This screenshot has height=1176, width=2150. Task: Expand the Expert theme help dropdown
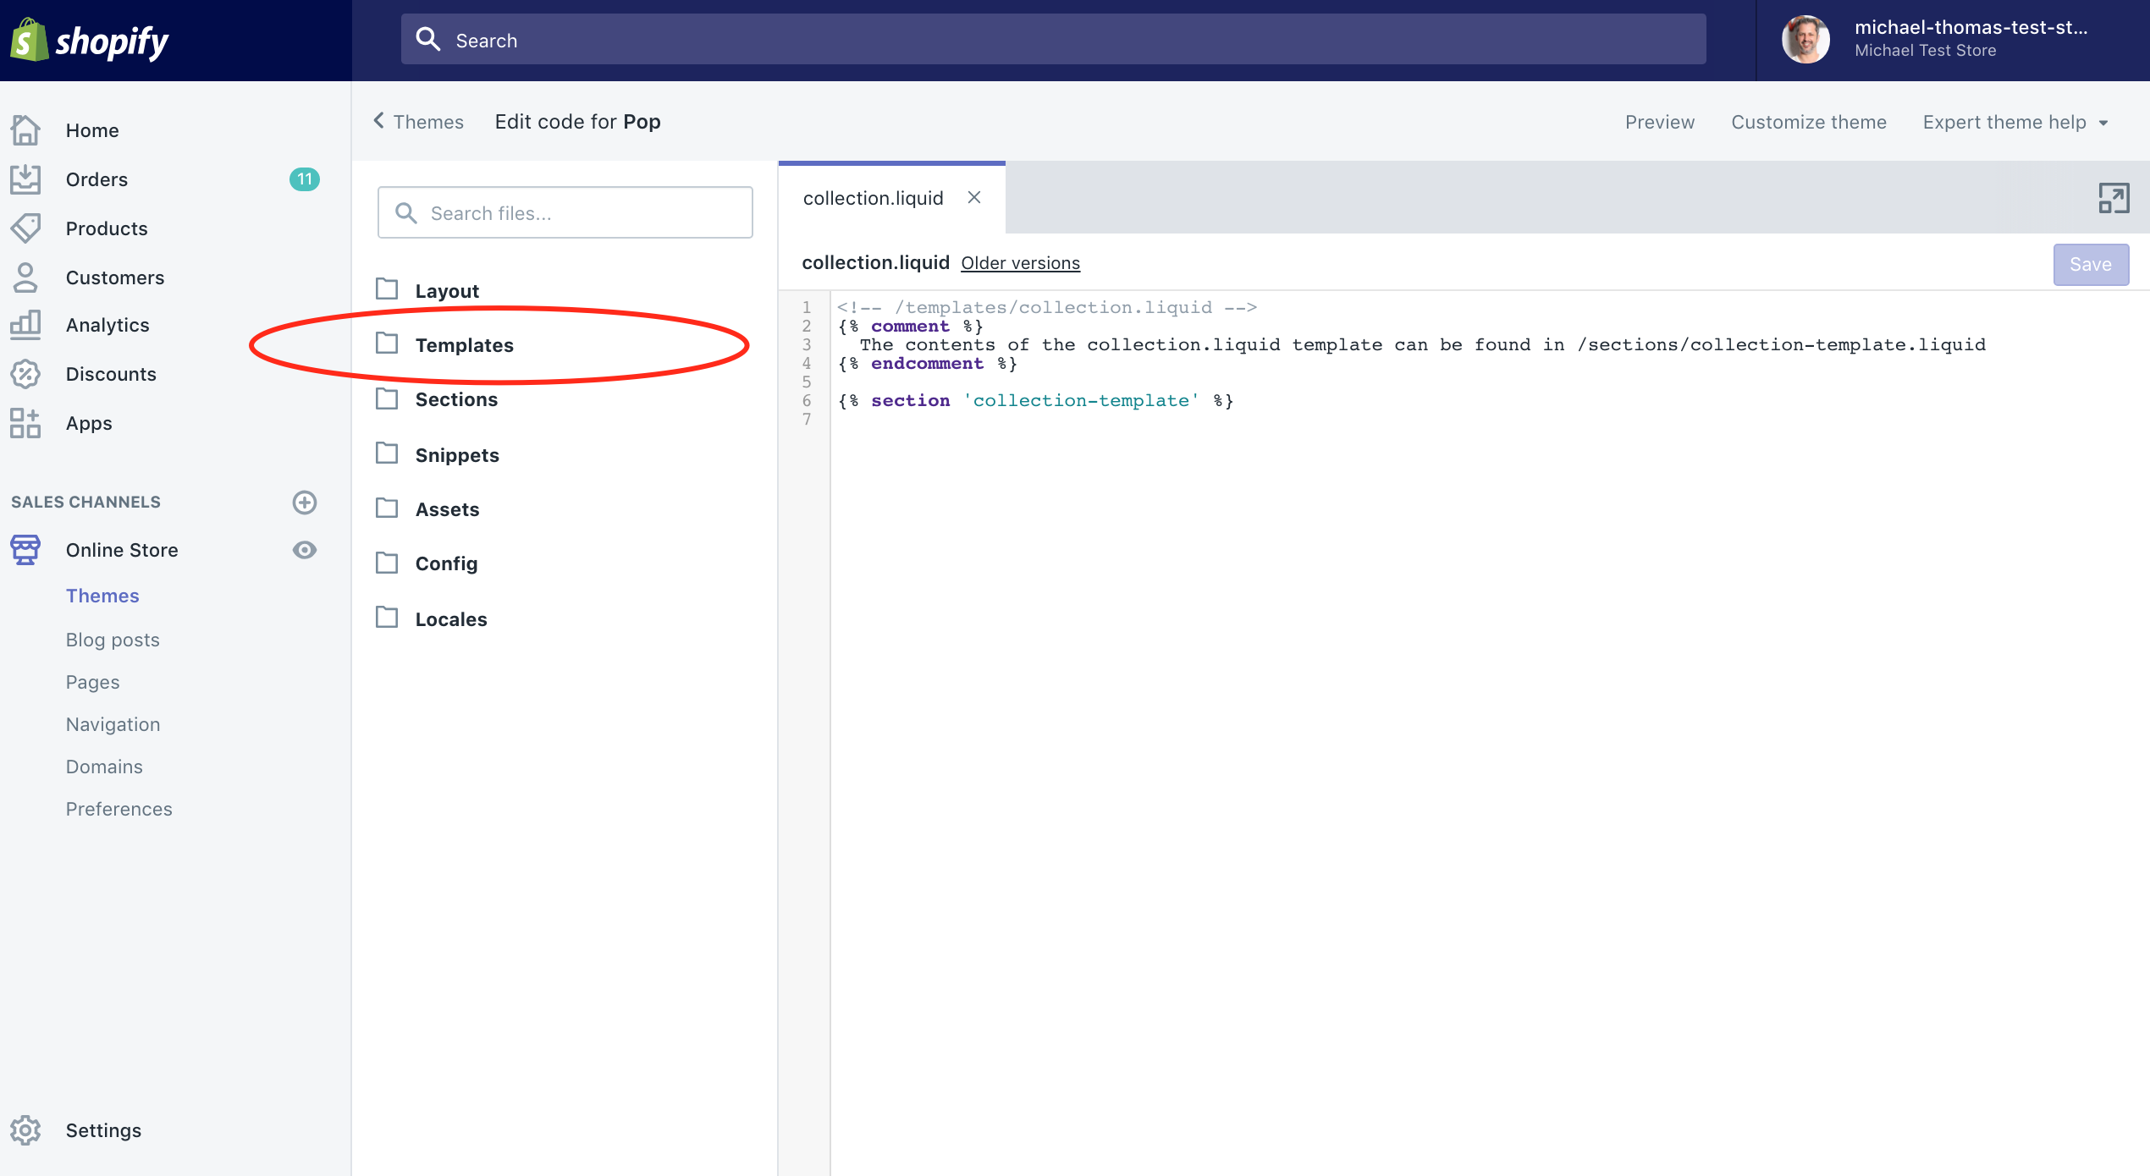coord(2015,122)
